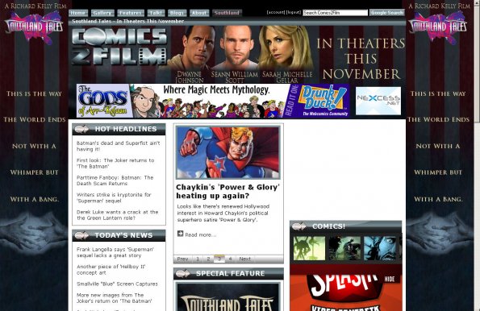Open the Gallery nav tab
Viewport: 480px width, 311px height.
[102, 13]
